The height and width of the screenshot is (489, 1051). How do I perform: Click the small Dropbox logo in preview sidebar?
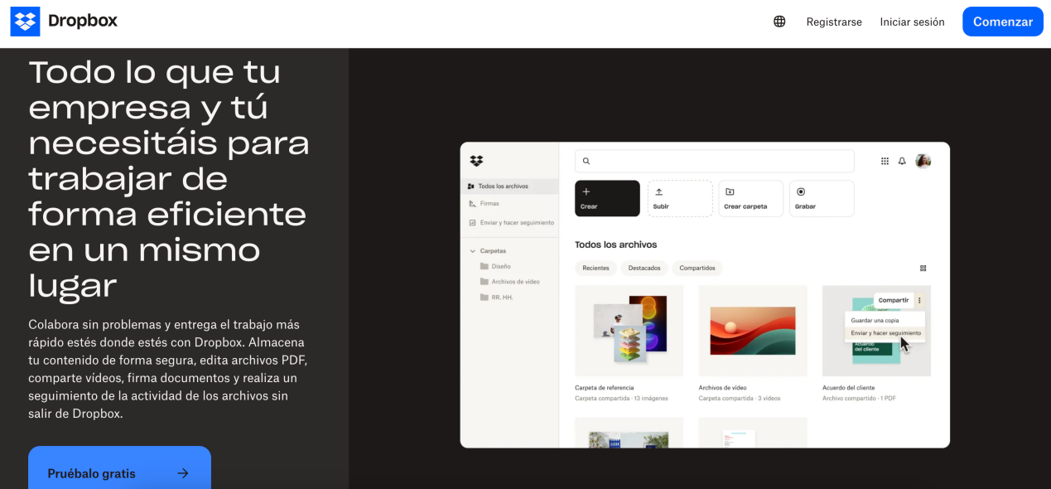(476, 161)
